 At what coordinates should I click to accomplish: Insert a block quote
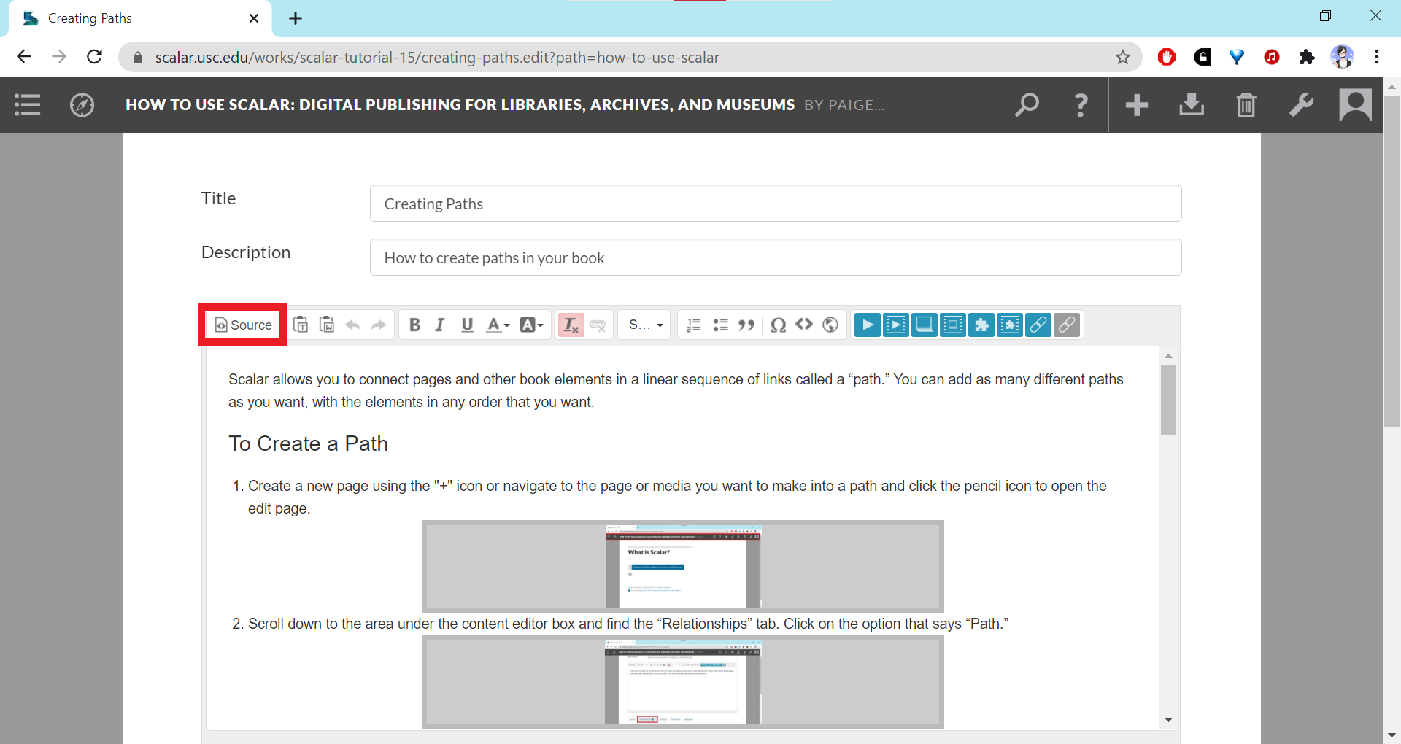[746, 325]
